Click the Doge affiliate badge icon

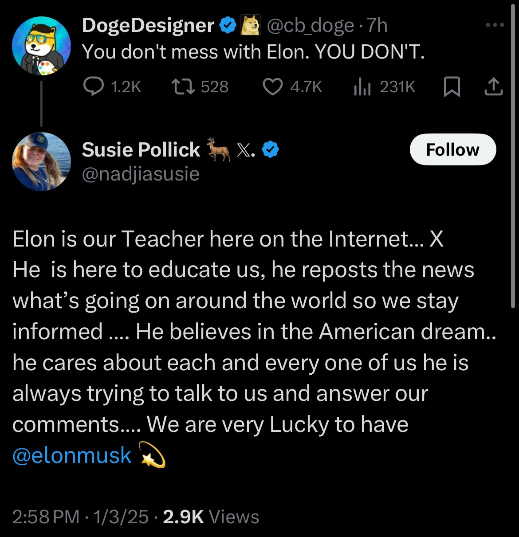[x=251, y=26]
